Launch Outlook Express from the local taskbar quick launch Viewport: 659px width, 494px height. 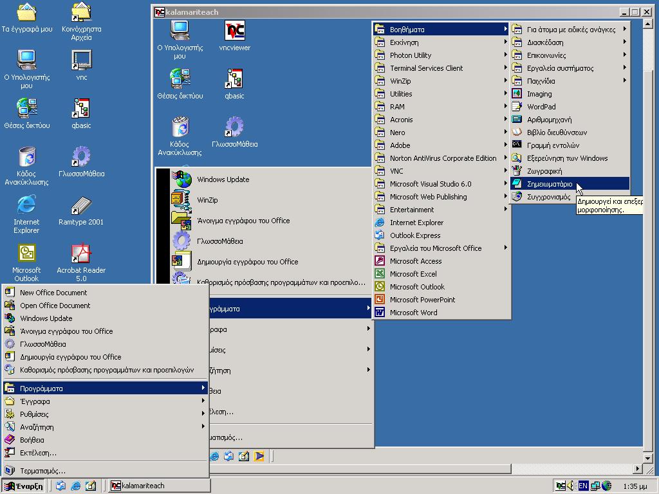click(60, 486)
